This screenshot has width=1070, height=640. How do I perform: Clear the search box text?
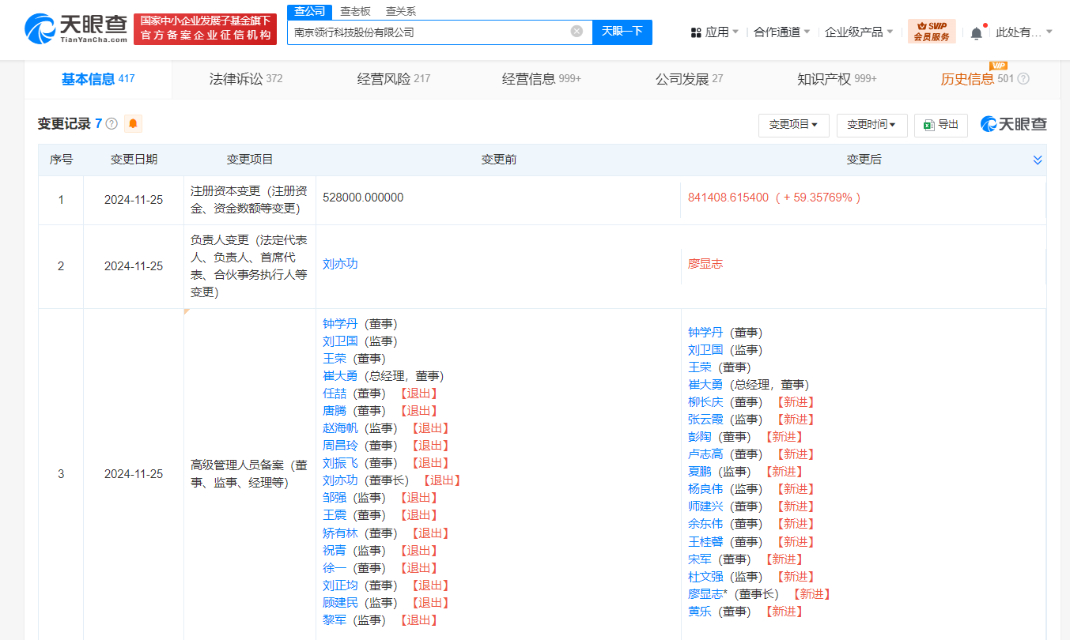point(577,32)
